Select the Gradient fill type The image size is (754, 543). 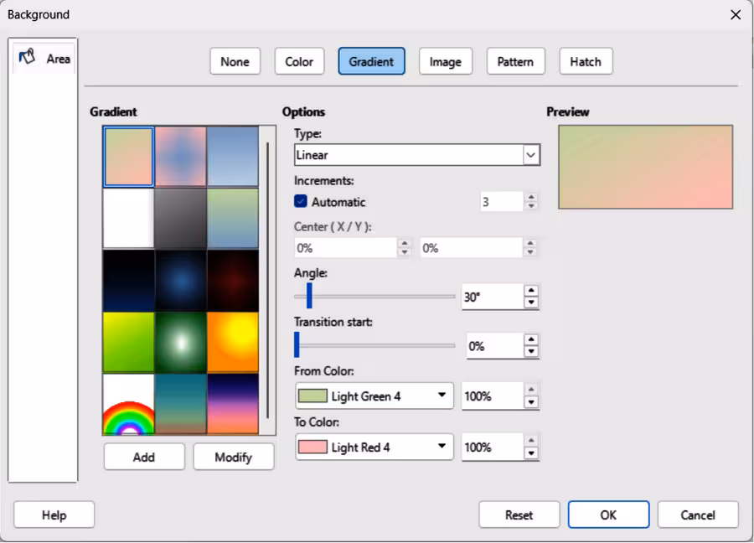tap(371, 61)
